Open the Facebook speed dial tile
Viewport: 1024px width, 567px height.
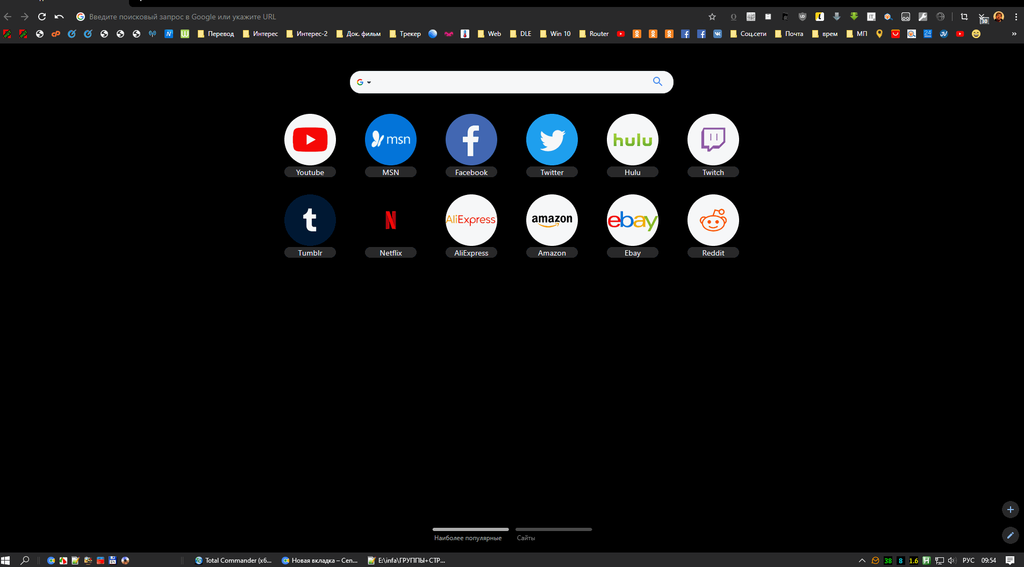[471, 140]
